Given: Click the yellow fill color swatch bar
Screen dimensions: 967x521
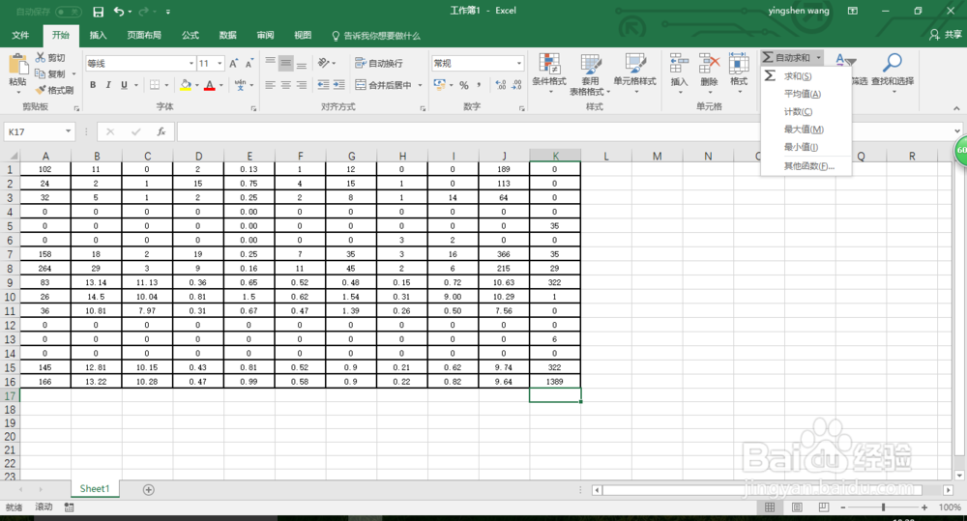Looking at the screenshot, I should 186,89.
